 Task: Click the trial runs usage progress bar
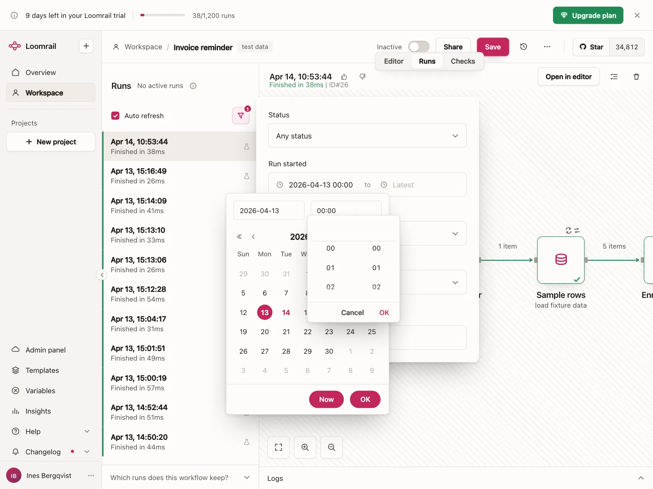pos(162,15)
